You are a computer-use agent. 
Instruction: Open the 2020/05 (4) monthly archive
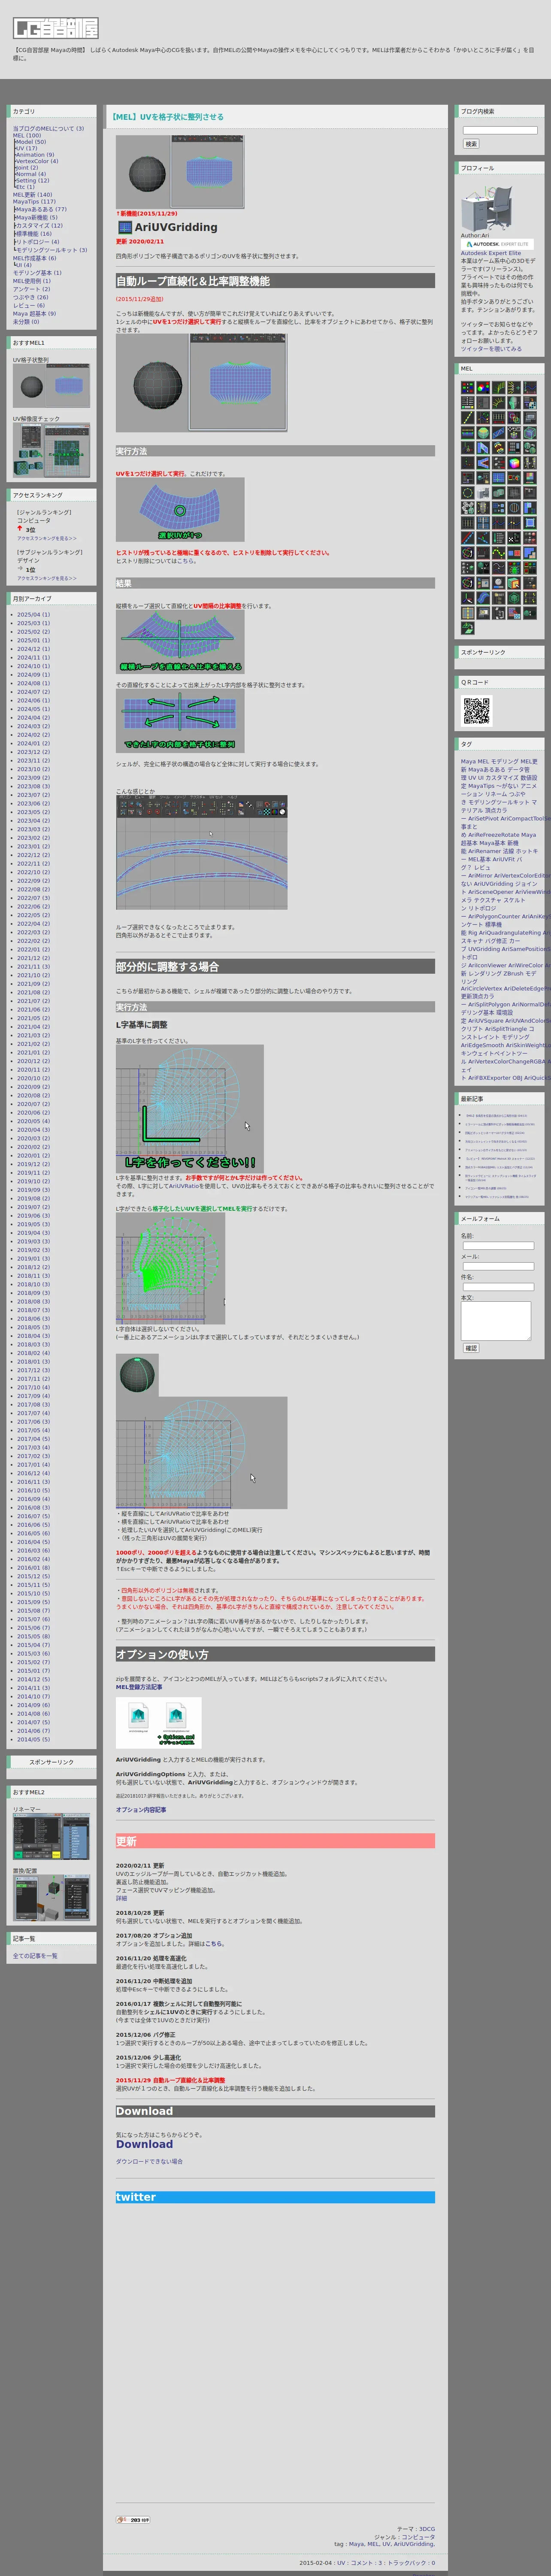[x=33, y=1121]
